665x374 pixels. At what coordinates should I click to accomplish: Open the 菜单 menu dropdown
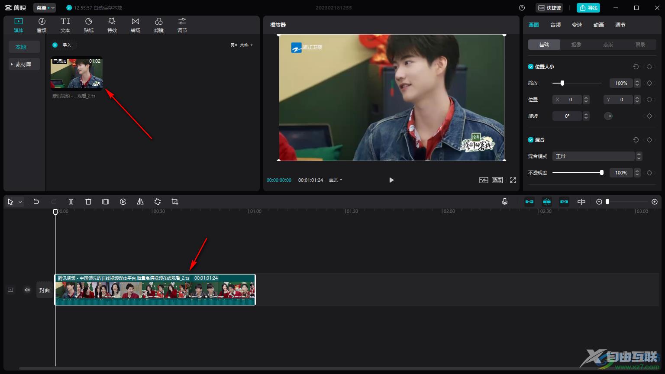click(x=45, y=8)
